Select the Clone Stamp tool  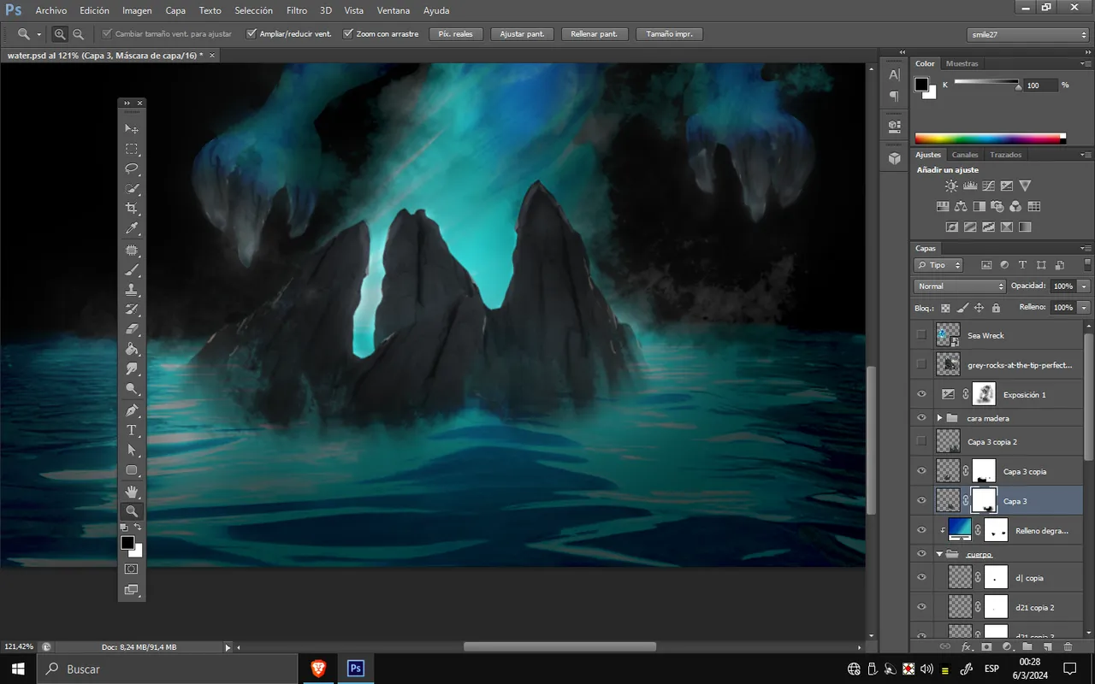tap(132, 289)
